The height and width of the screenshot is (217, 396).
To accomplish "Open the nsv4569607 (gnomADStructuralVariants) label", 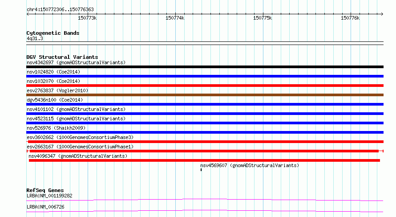I will coord(250,165).
